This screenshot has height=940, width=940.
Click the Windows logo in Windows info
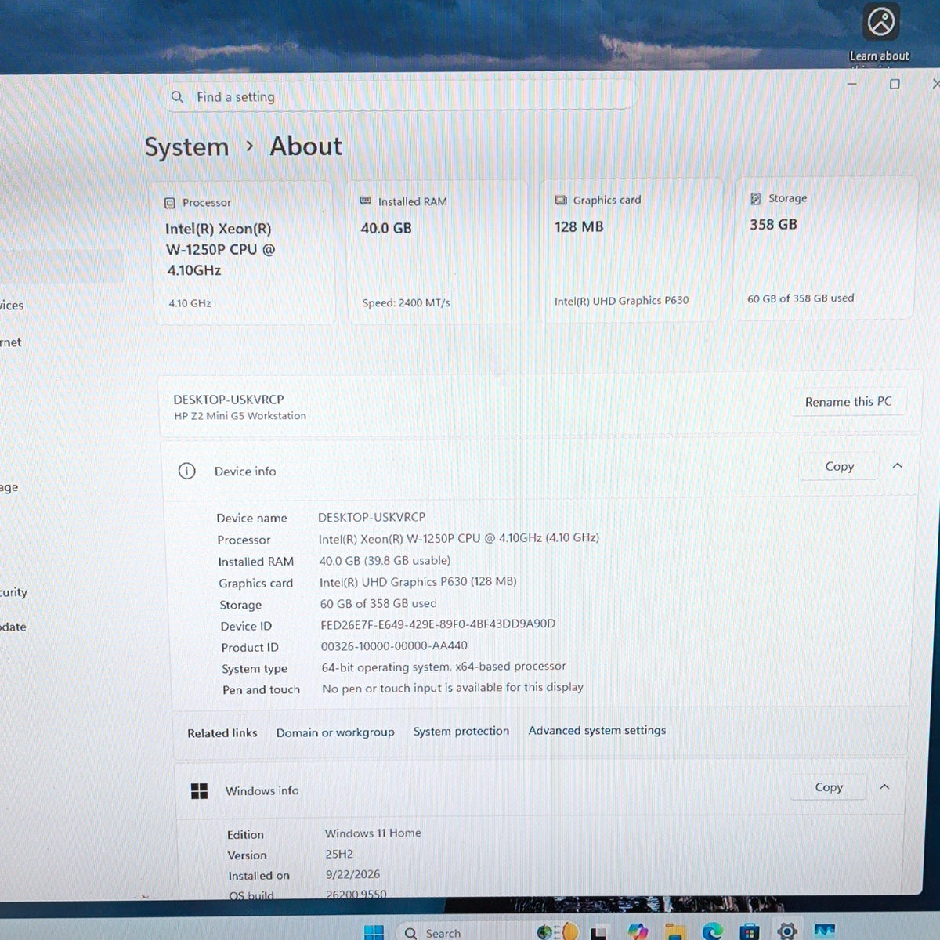point(200,791)
